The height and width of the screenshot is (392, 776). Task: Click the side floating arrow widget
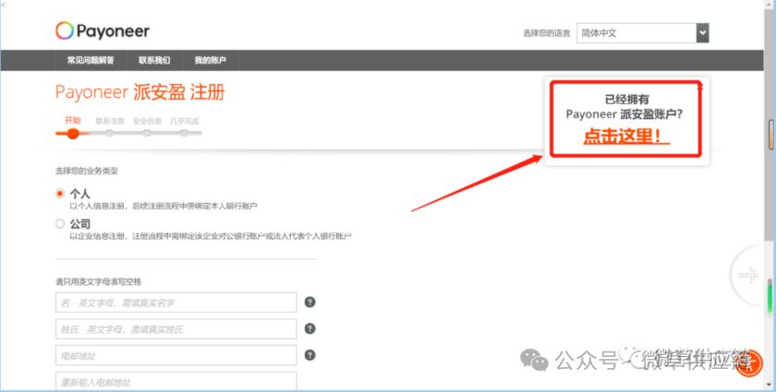tap(748, 275)
